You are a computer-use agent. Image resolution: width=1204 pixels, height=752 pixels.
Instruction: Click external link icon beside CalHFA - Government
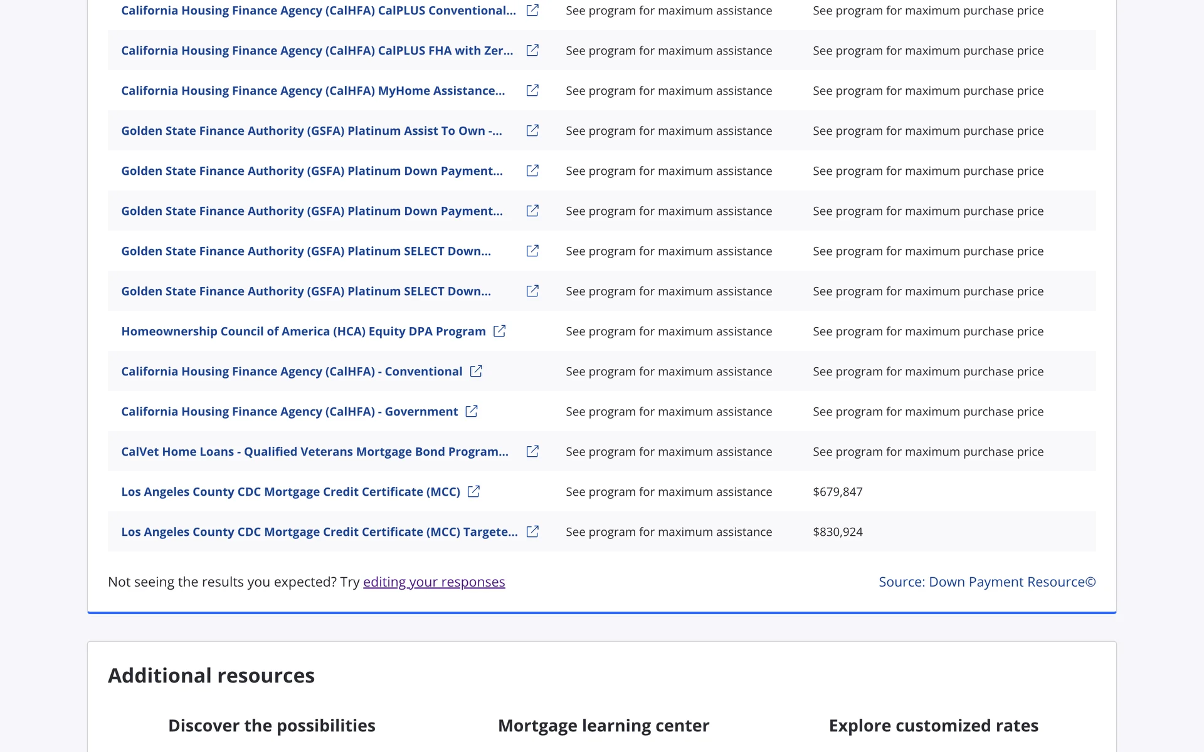point(472,411)
